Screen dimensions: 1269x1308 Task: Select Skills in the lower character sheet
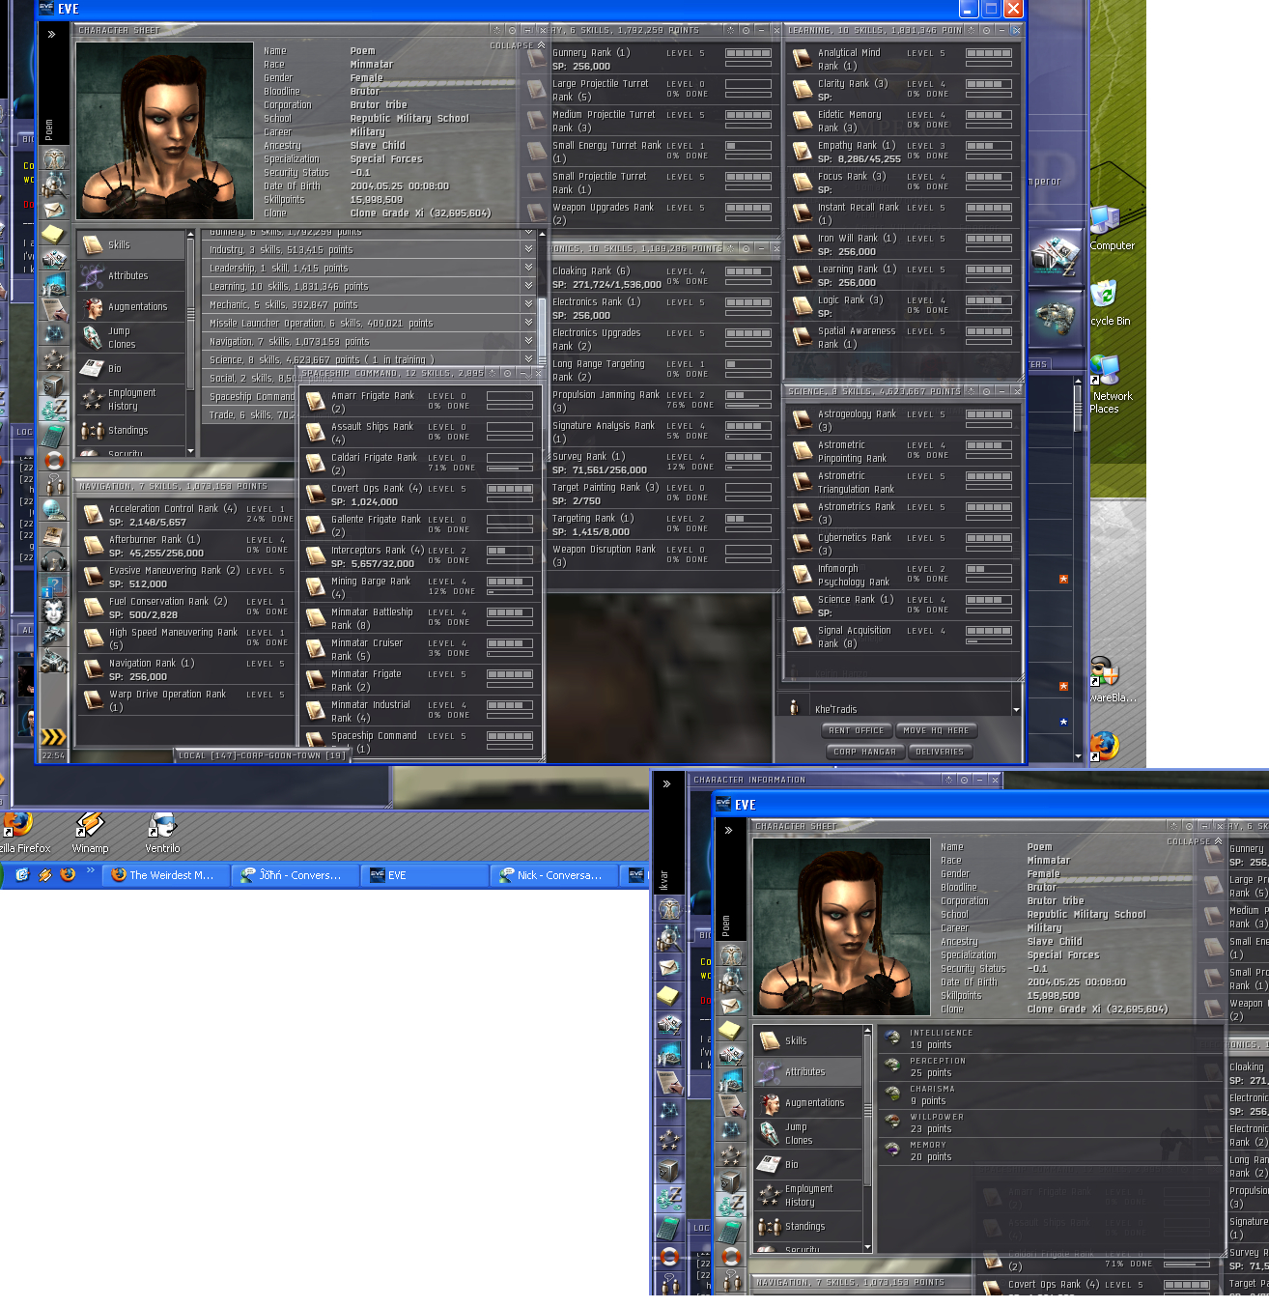pos(808,1041)
